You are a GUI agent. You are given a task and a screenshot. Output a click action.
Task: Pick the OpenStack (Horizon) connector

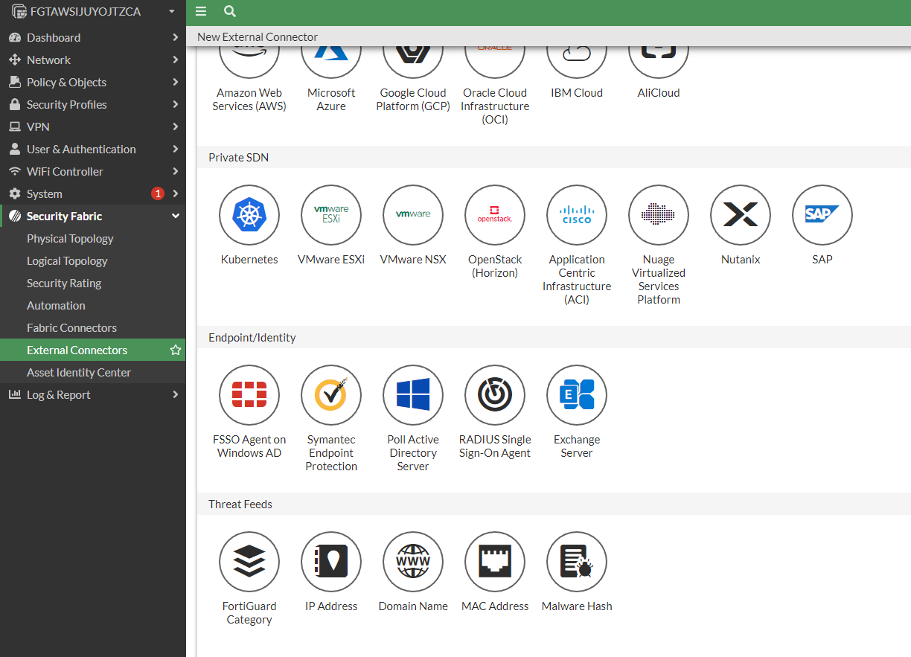[x=495, y=215]
